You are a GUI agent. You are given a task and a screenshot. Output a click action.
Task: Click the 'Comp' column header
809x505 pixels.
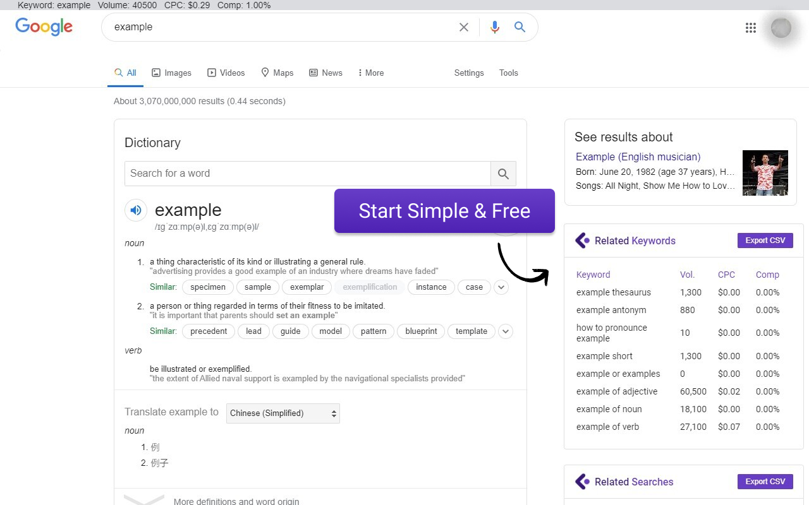click(767, 275)
